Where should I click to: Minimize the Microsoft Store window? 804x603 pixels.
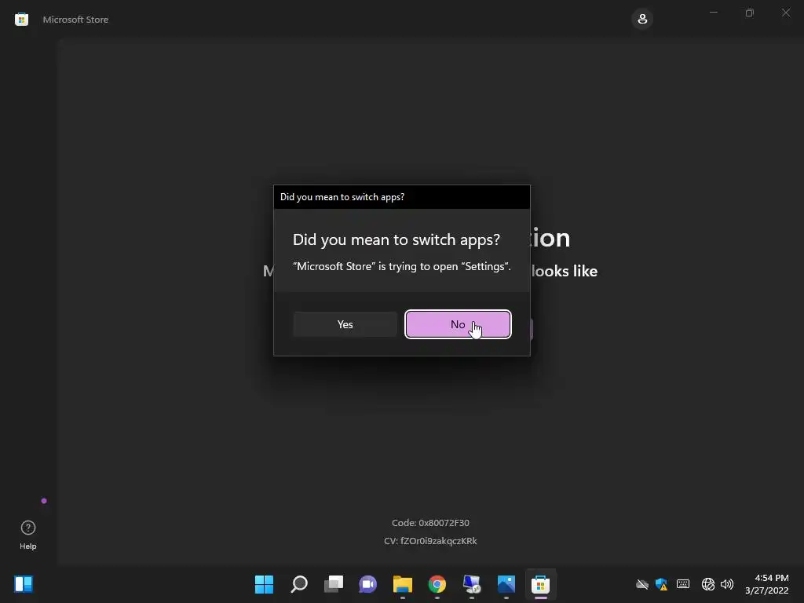713,13
